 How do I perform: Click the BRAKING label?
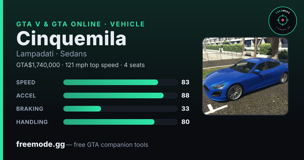point(30,109)
